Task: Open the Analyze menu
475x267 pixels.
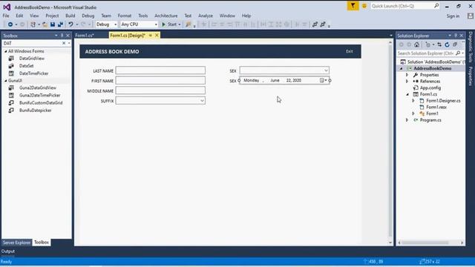Action: (x=206, y=16)
